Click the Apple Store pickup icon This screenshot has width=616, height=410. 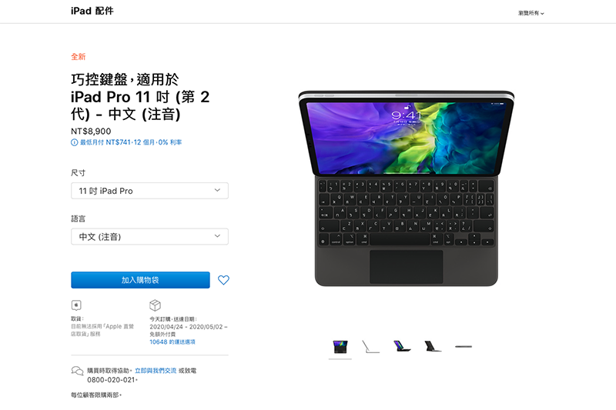tap(76, 305)
